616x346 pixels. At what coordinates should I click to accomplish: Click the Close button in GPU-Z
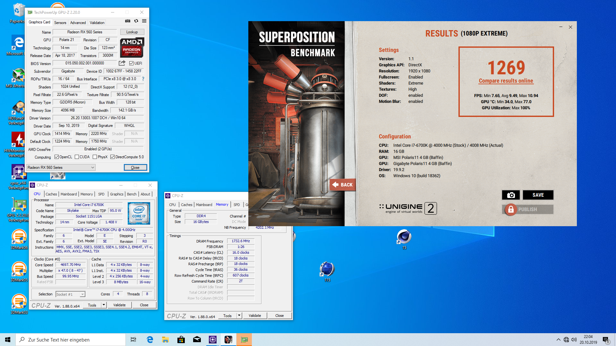[x=135, y=168]
